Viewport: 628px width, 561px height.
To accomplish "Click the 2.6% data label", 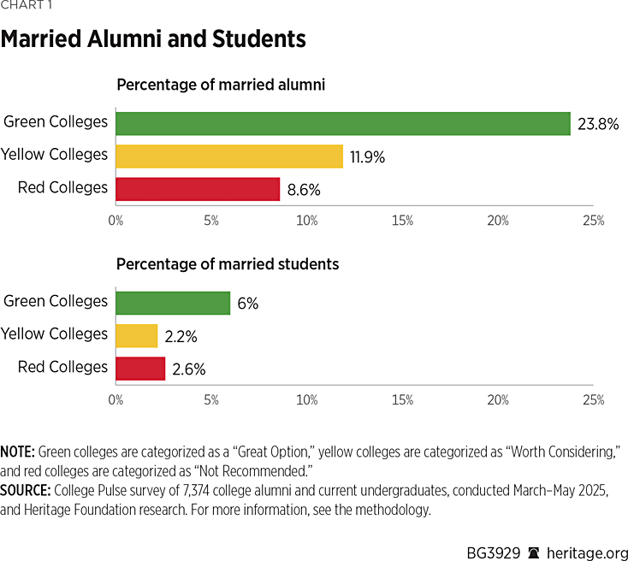I will [x=189, y=369].
